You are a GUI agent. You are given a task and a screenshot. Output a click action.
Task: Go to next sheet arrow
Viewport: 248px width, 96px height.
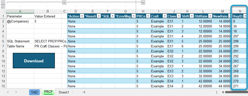(16, 92)
